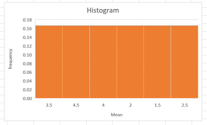
Task: Select the orange bar above 1.5
Action: click(x=157, y=62)
